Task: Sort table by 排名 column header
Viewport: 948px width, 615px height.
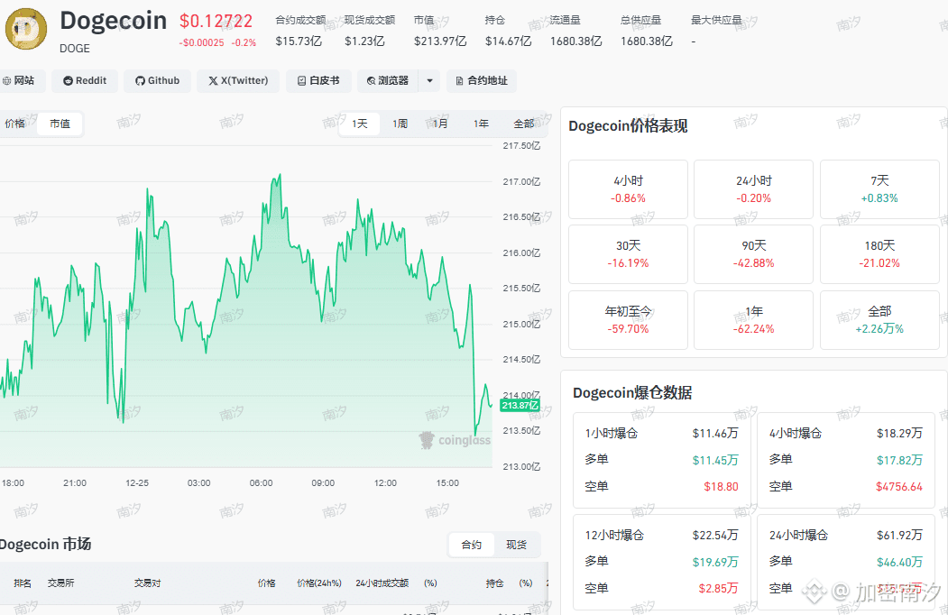Action: [x=23, y=583]
